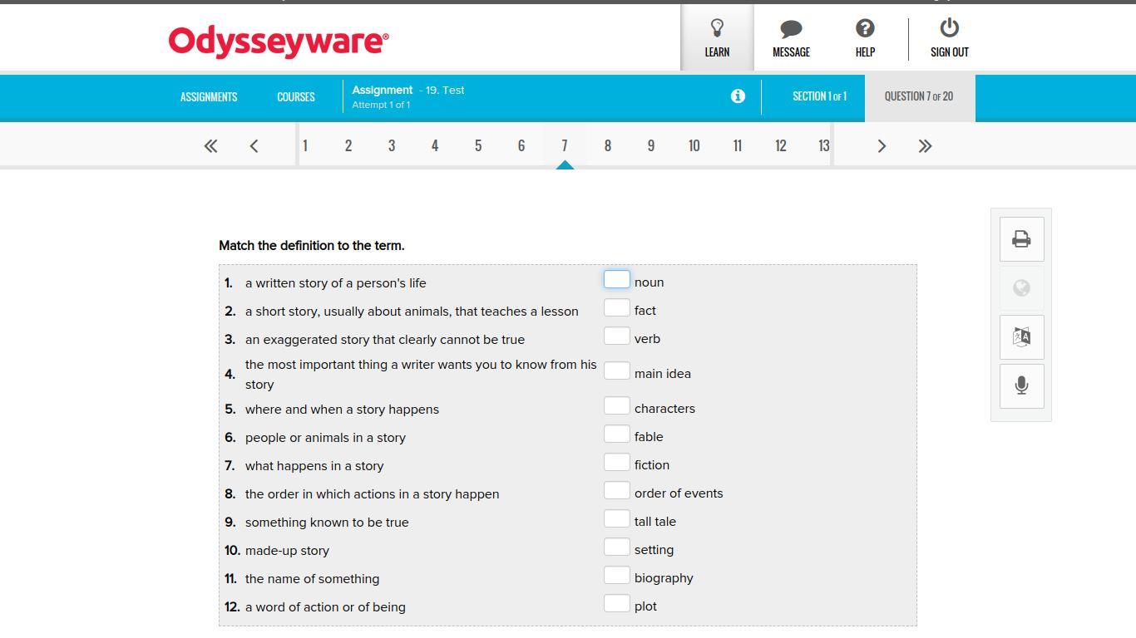Go to question 12

click(x=781, y=146)
